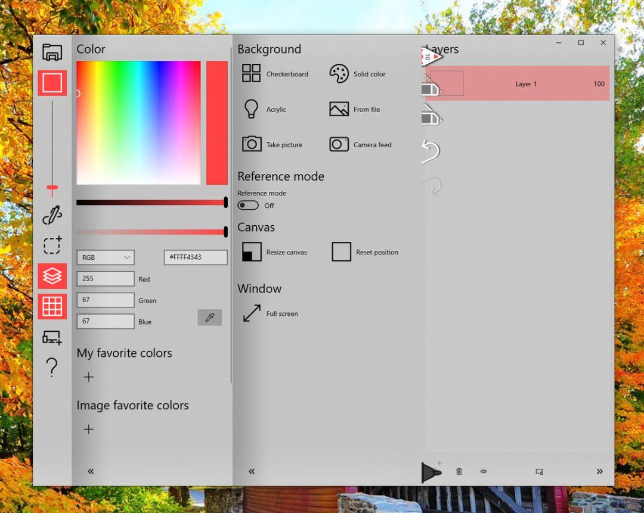This screenshot has width=644, height=513.
Task: Click Full screen option
Action: click(x=270, y=313)
